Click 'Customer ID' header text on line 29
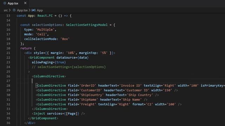This screenshot has width=225, height=126. pos(137,90)
